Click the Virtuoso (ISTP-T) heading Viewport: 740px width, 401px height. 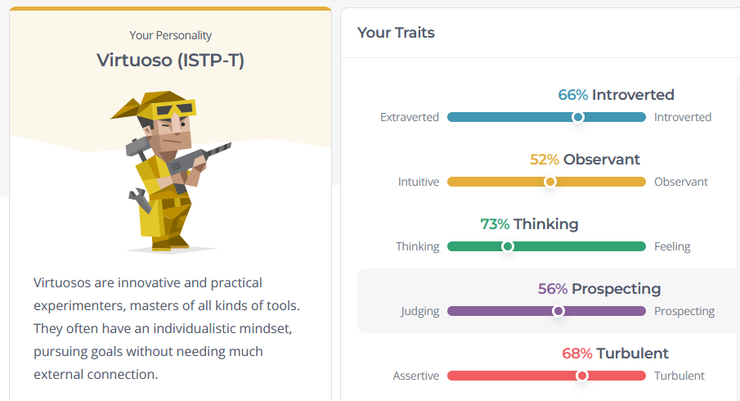point(170,61)
